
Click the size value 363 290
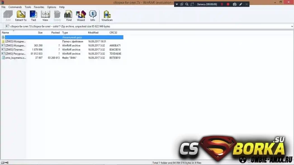38,45
